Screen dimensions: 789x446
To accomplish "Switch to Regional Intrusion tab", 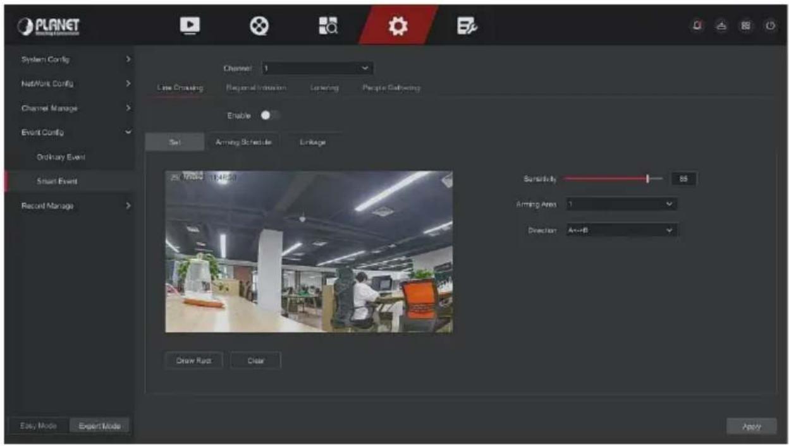I will tap(255, 88).
